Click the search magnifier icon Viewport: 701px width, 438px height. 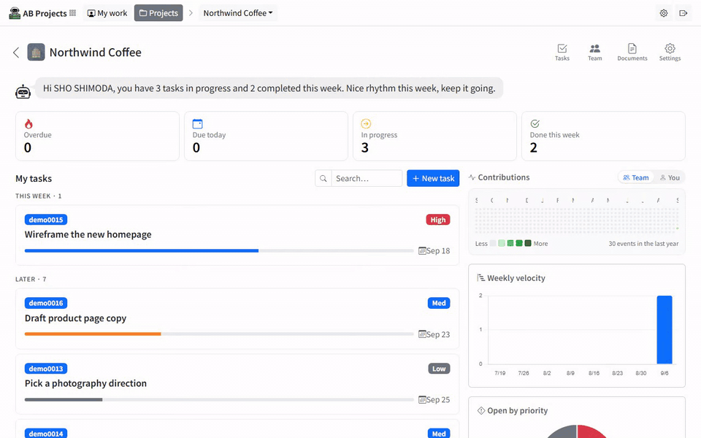point(323,178)
